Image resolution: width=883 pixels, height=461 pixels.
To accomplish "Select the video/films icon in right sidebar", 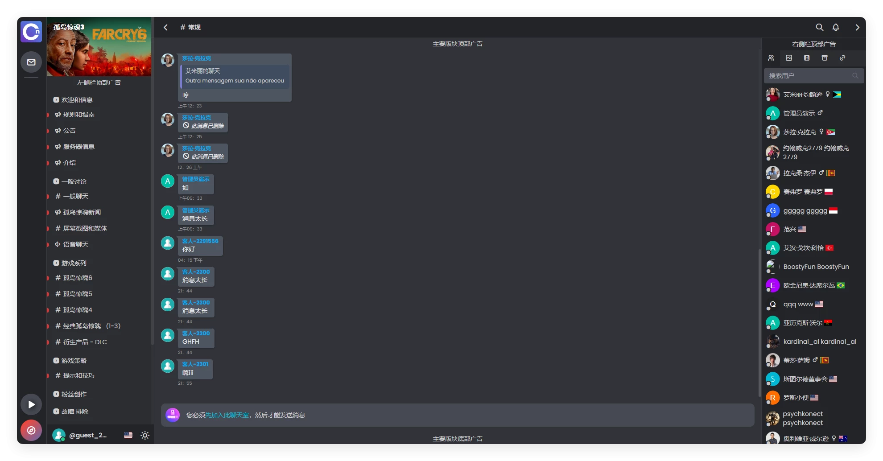I will click(807, 58).
